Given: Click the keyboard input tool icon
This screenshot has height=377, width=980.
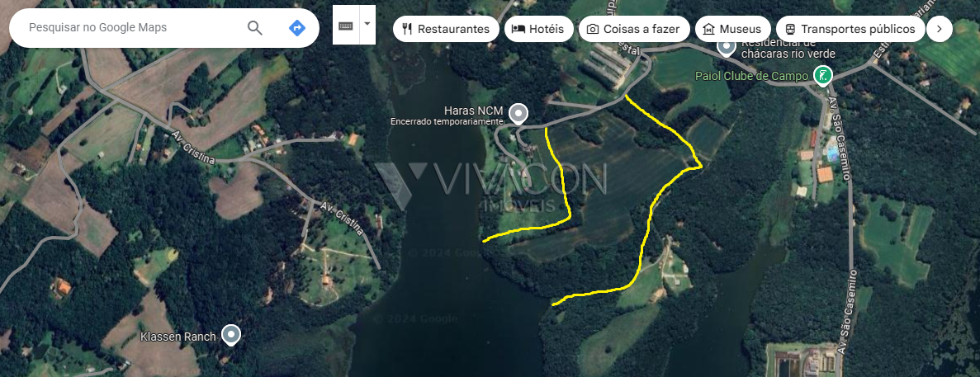Looking at the screenshot, I should click(346, 25).
